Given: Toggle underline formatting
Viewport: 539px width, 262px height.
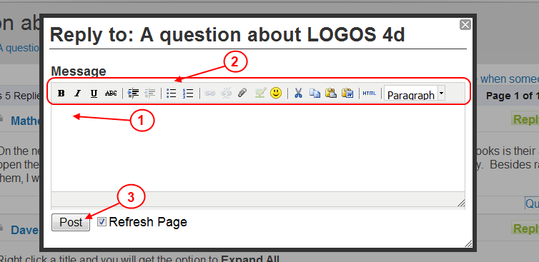Looking at the screenshot, I should click(x=94, y=93).
